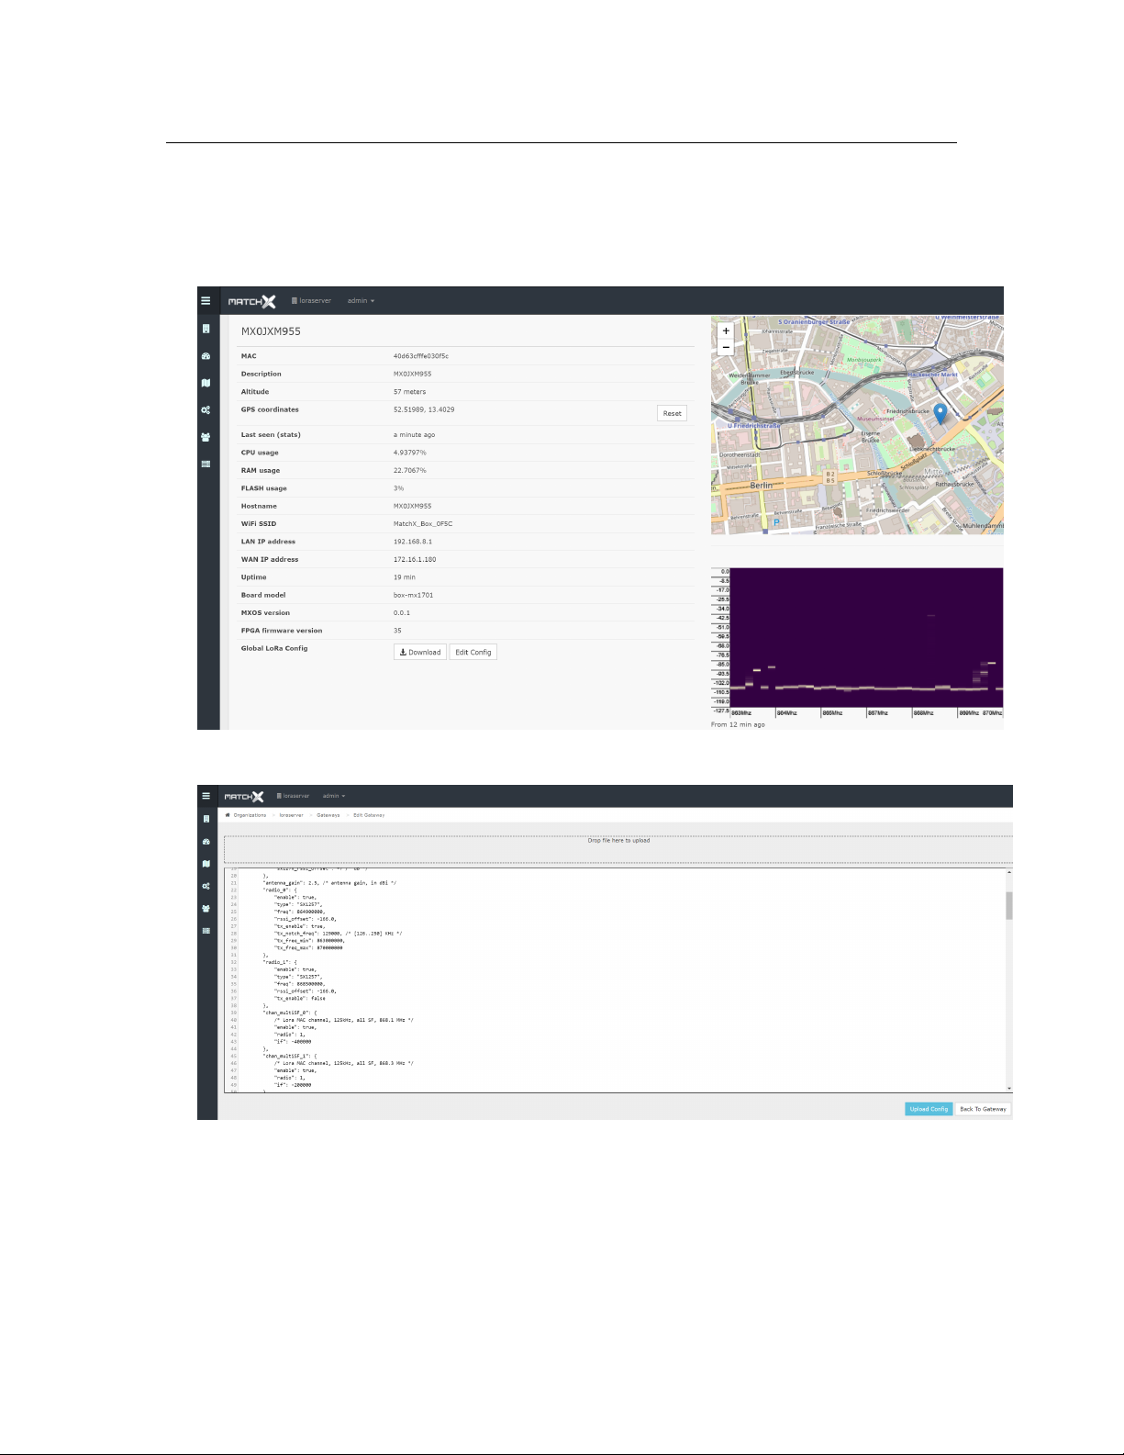Click users group icon in gateway details sidebar
Screen dimensions: 1124x1455
click(x=206, y=437)
